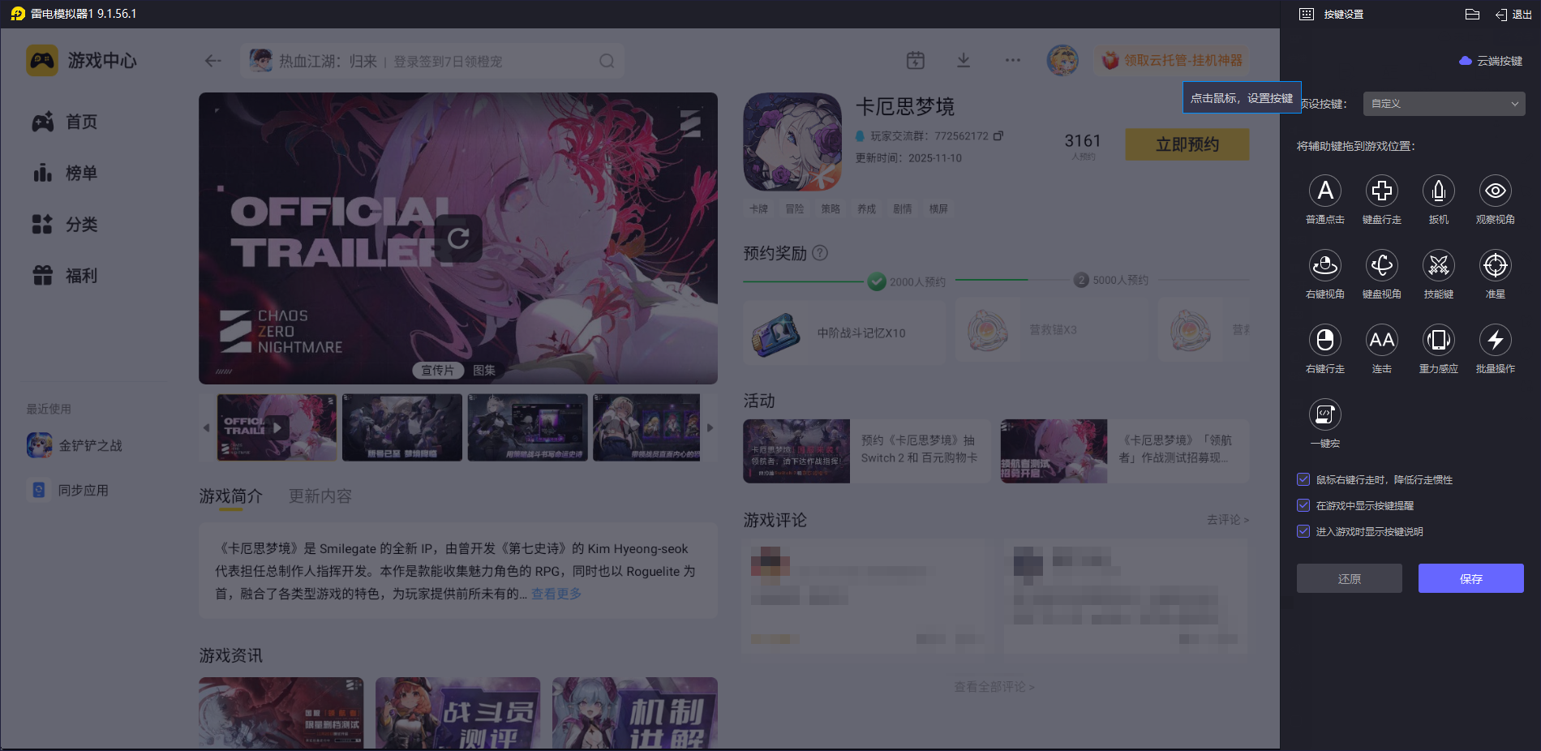1541x751 pixels.
Task: Select the 一键宏 macro icon
Action: [x=1325, y=414]
